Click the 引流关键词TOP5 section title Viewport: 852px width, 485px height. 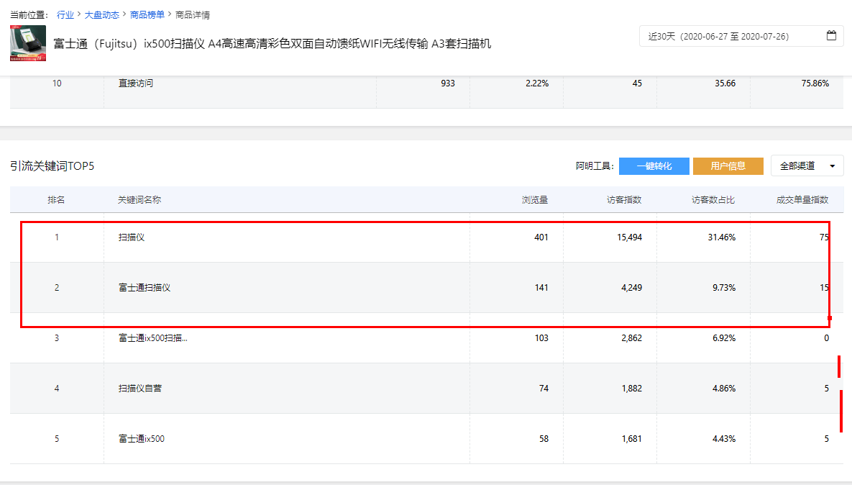click(52, 166)
